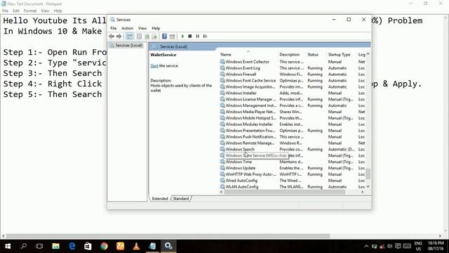
Task: Click the Forward arrow in Services toolbar
Action: (119, 37)
